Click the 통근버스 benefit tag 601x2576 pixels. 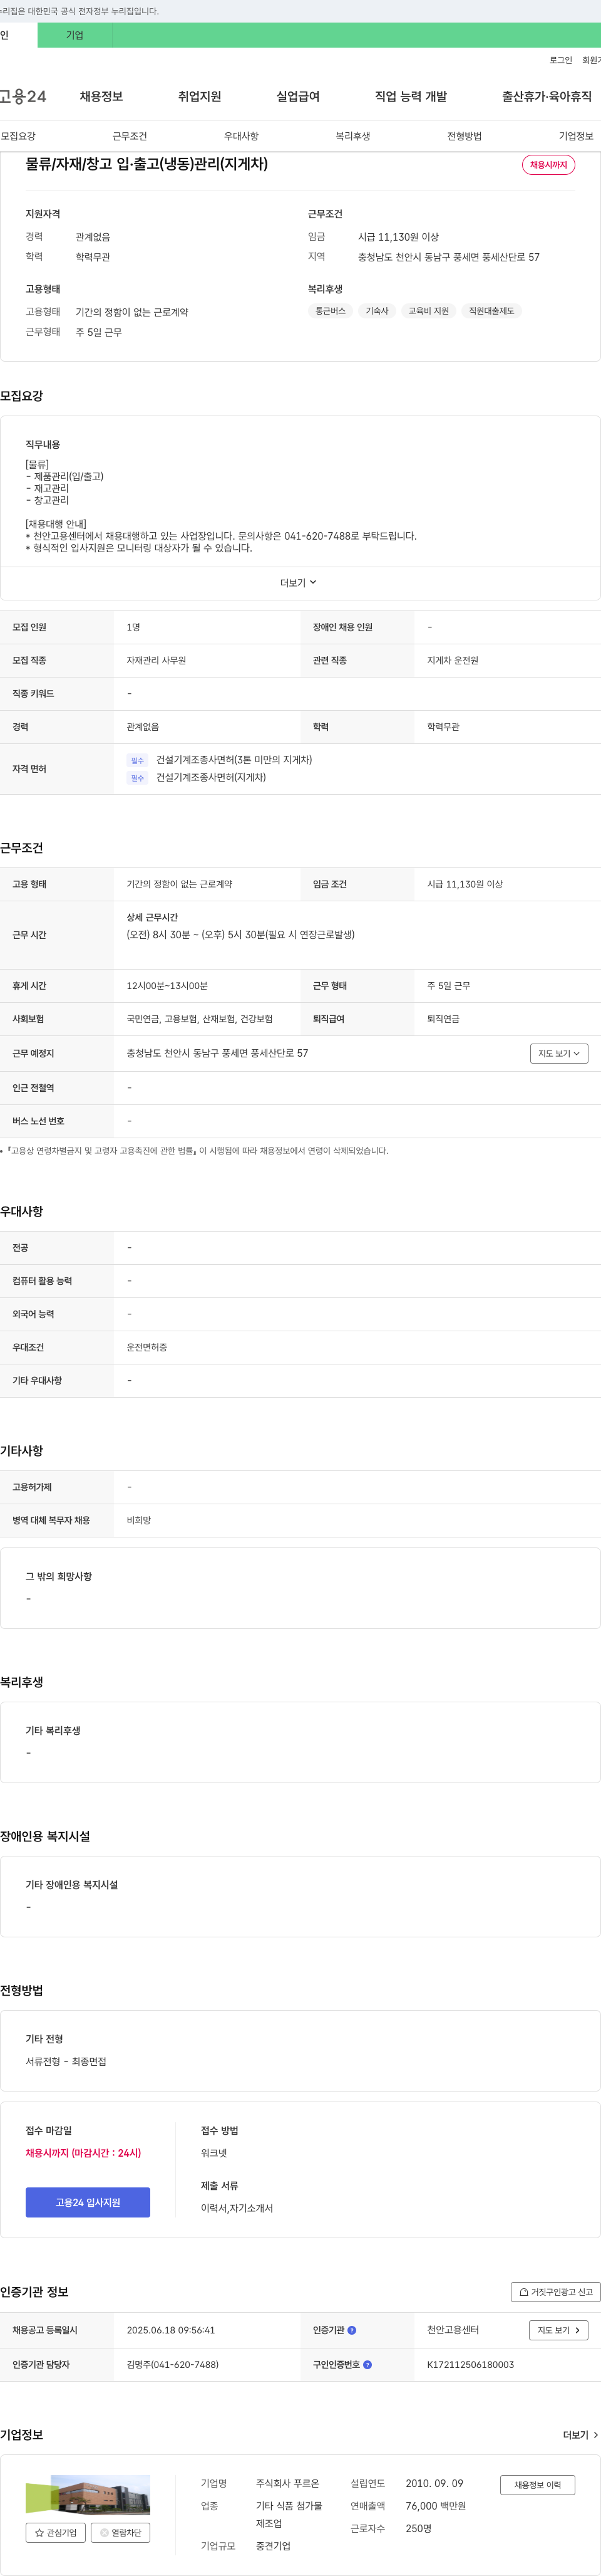[x=331, y=311]
